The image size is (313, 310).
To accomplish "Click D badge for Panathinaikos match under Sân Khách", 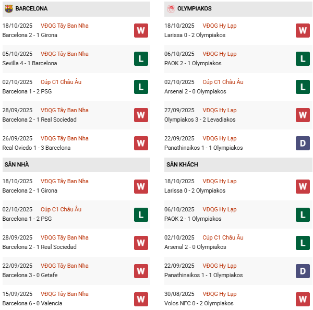I will 303,270.
